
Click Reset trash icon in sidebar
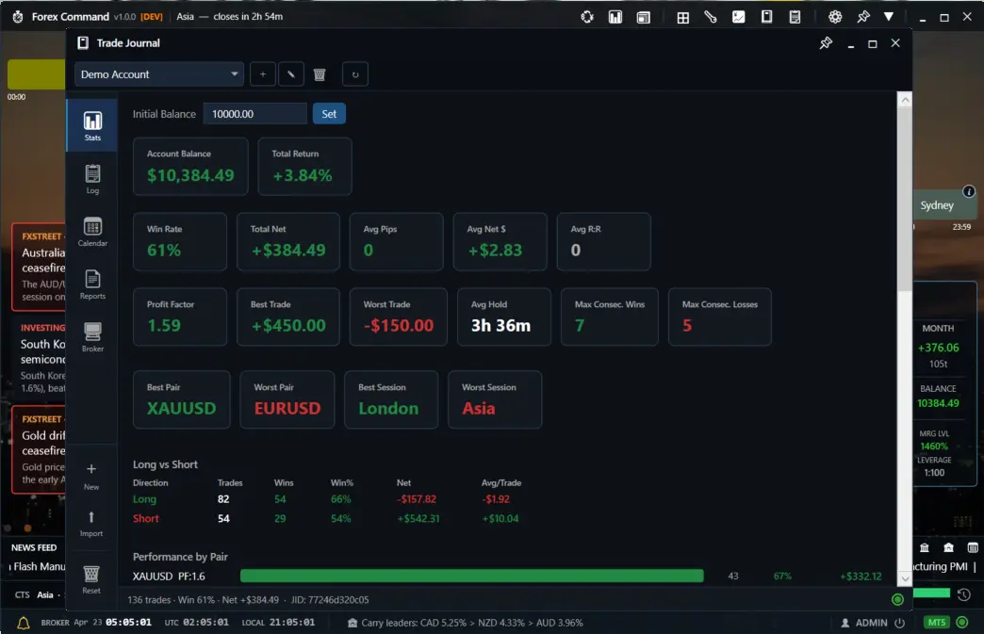pyautogui.click(x=91, y=578)
